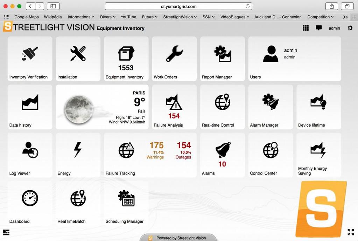Screen dimensions: 358x241
Task: Open the apps grid icon in header
Action: [x=306, y=28]
